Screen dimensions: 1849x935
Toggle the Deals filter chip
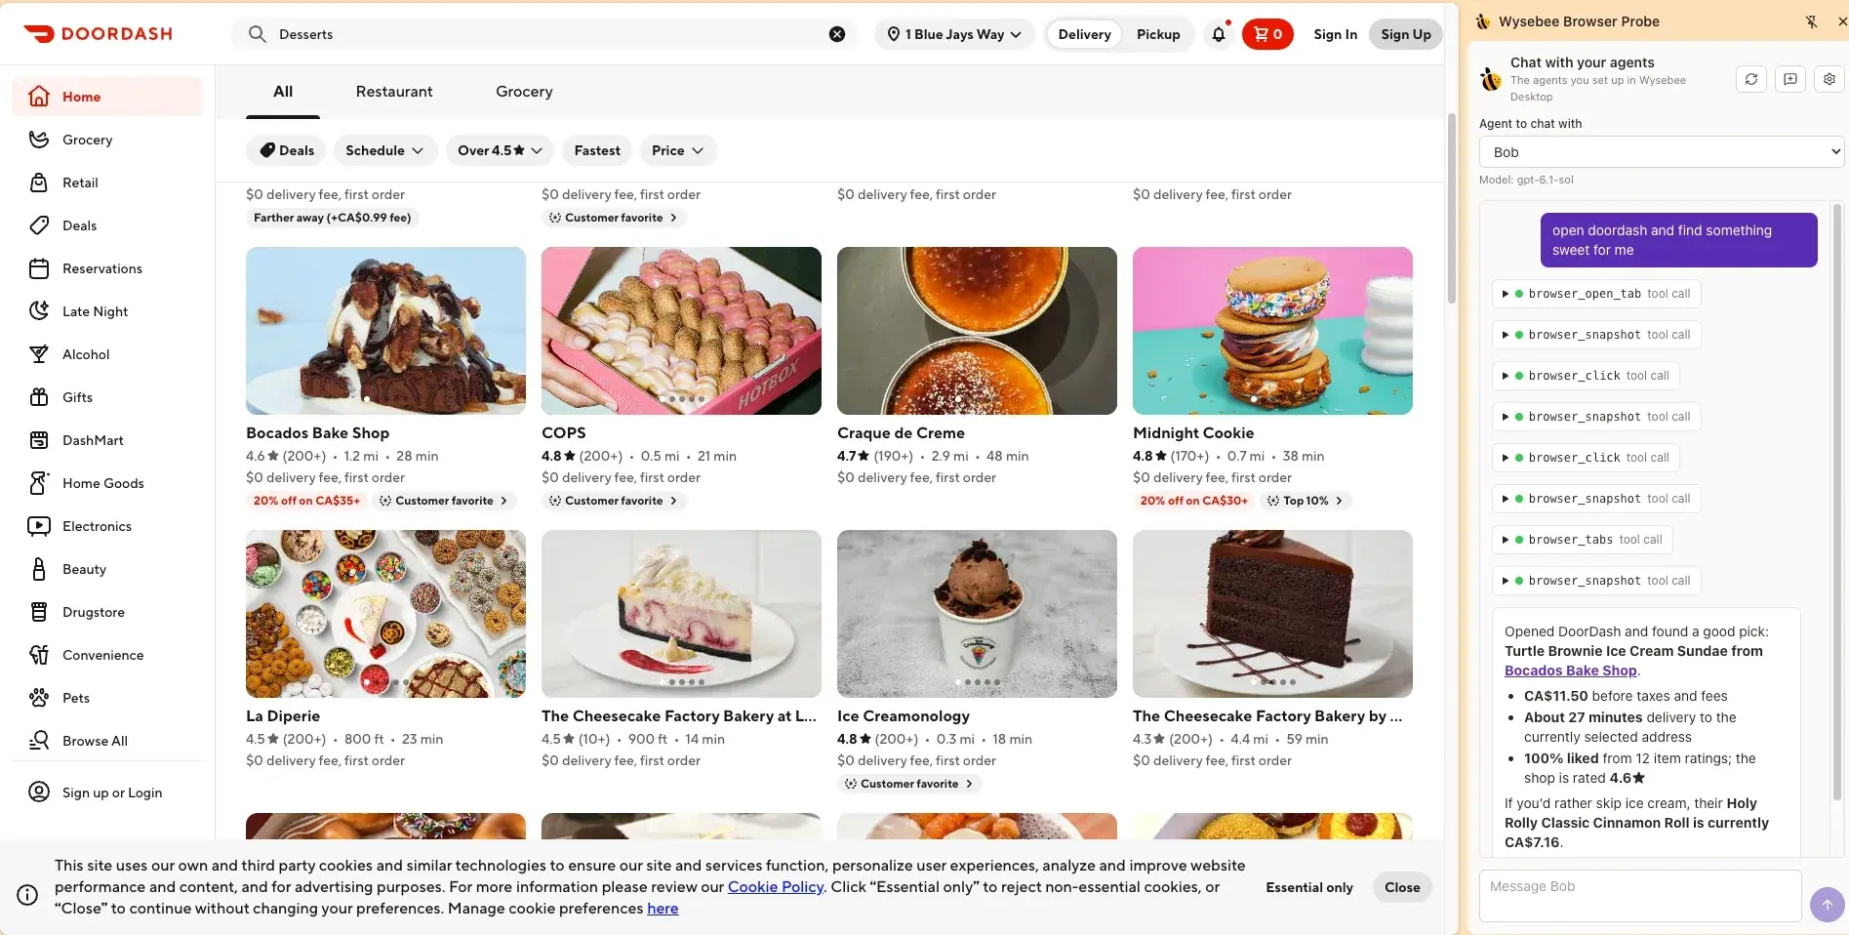pos(287,150)
